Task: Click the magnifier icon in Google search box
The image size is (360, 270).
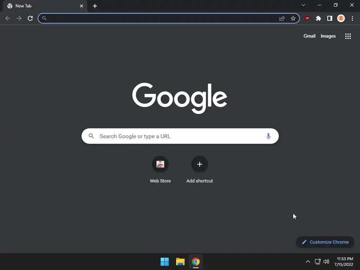Action: (x=91, y=136)
